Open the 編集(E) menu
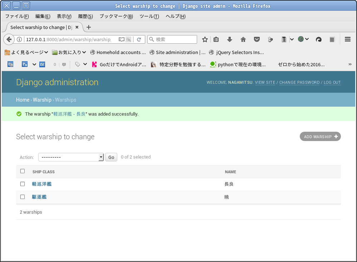Image resolution: width=357 pixels, height=262 pixels. 43,16
